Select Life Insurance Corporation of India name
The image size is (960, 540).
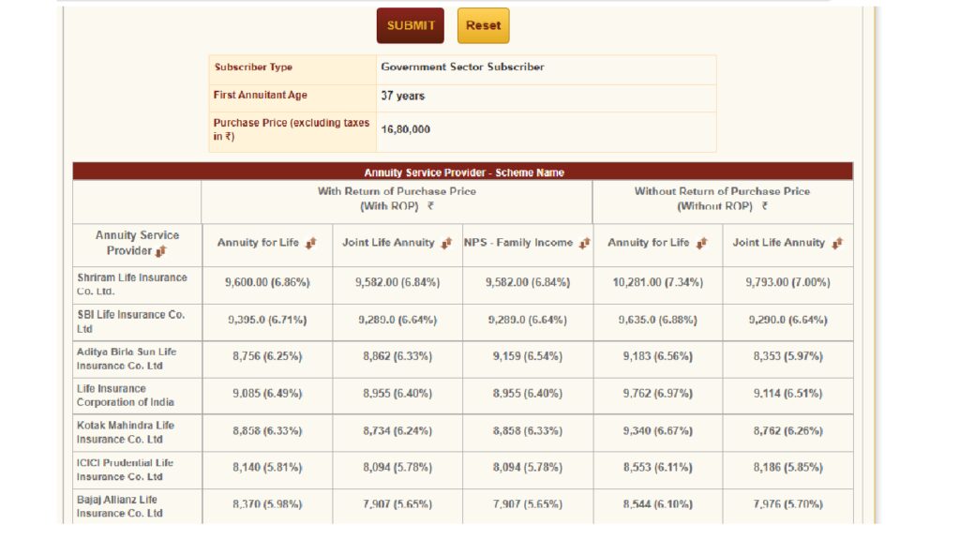[126, 396]
